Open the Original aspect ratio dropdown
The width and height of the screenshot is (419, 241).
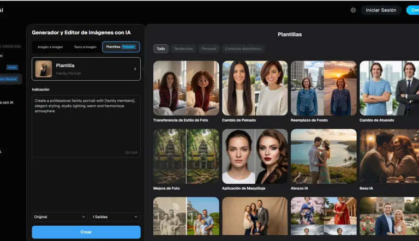(x=59, y=216)
